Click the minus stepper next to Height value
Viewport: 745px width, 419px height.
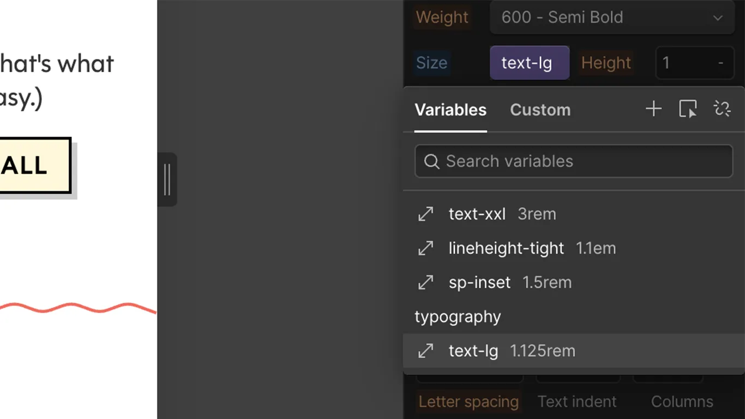point(721,63)
